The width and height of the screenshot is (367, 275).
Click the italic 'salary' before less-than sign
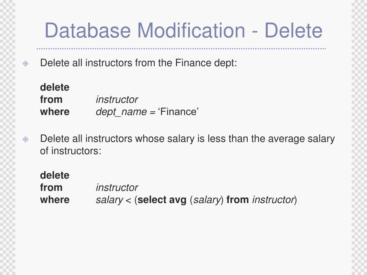109,200
